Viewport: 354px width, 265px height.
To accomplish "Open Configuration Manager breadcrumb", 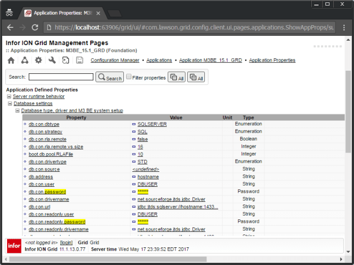I will click(115, 60).
